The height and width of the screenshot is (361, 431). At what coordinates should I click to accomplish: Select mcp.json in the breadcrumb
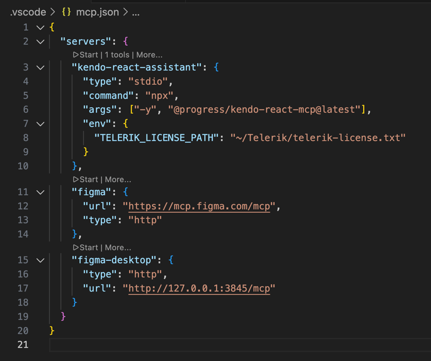(x=99, y=12)
